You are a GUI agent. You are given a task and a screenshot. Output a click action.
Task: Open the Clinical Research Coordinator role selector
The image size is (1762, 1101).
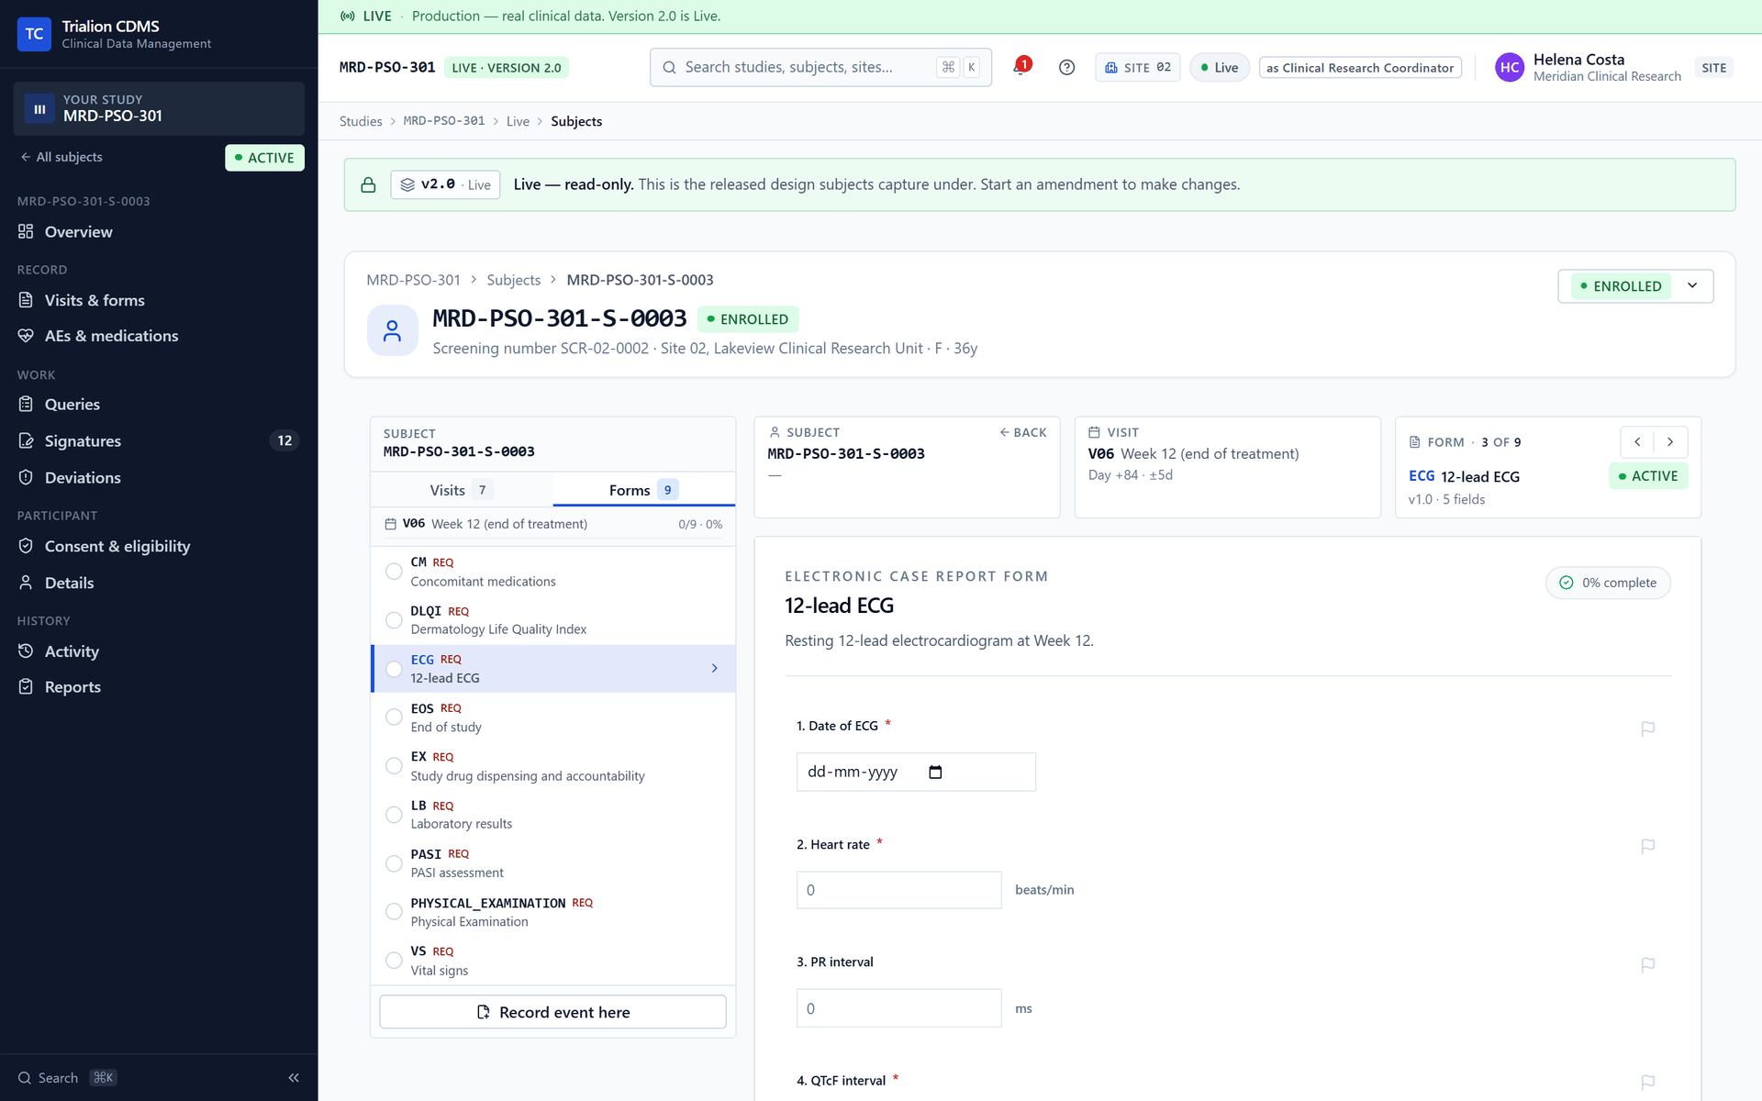click(x=1360, y=68)
